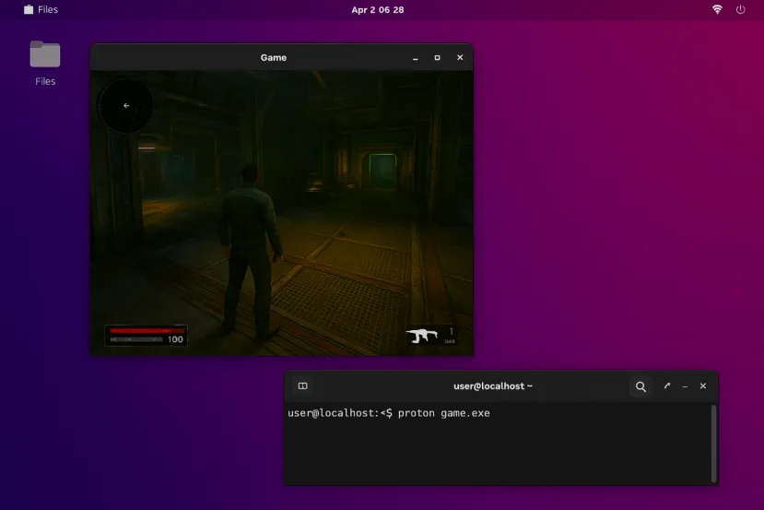Viewport: 764px width, 510px height.
Task: Close the Game window
Action: click(x=460, y=57)
